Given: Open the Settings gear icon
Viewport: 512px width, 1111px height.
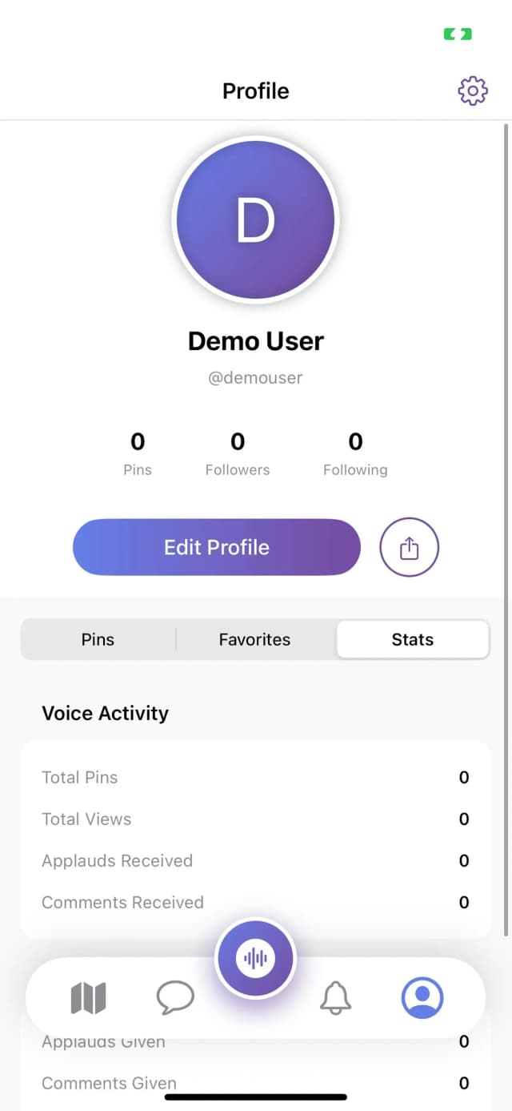Looking at the screenshot, I should 472,91.
